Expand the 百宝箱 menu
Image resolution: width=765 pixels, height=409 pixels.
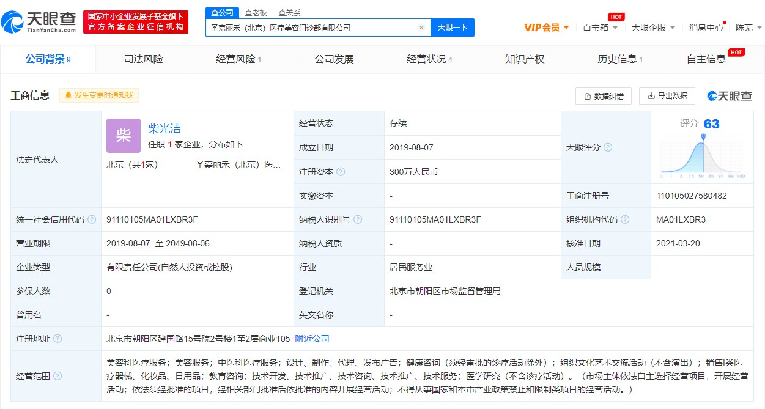(x=600, y=28)
